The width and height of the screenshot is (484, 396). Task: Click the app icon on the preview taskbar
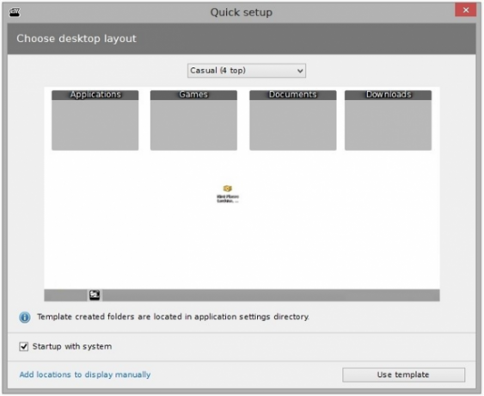tap(95, 295)
